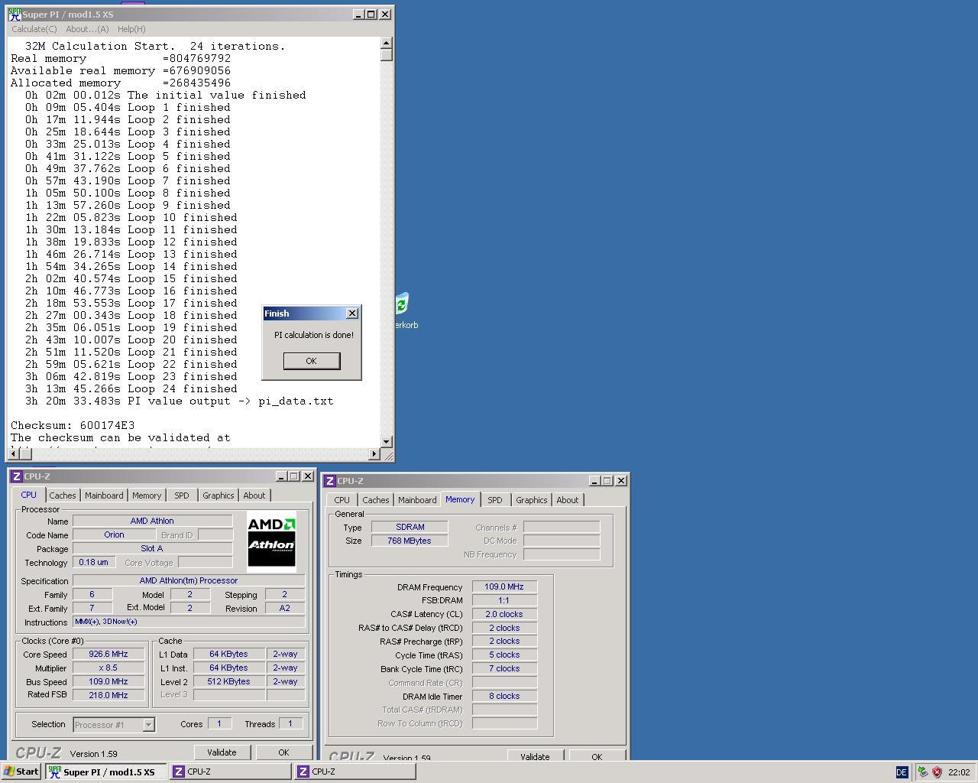
Task: Confirm PI calculation done with OK
Action: 312,361
